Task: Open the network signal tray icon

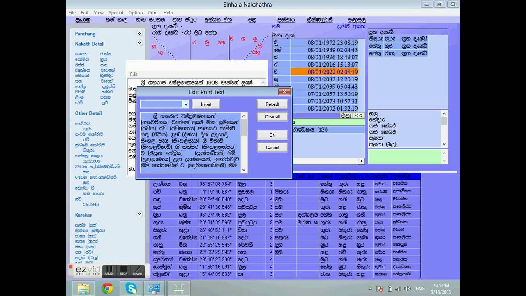Action: click(x=399, y=289)
